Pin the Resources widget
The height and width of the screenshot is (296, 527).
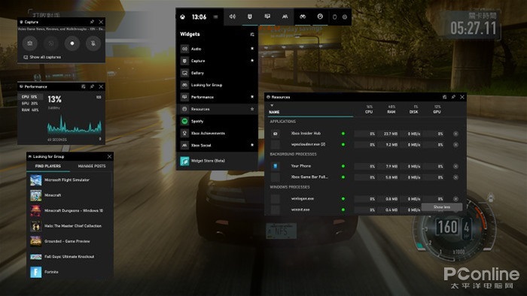point(453,97)
